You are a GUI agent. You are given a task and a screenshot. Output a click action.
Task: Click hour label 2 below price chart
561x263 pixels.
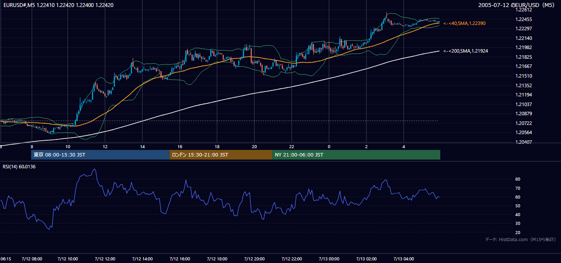pos(367,146)
